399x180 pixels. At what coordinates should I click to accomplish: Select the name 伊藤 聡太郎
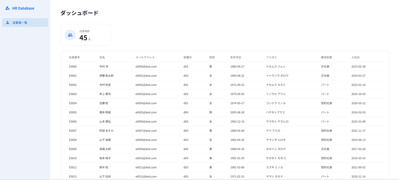pyautogui.click(x=107, y=76)
